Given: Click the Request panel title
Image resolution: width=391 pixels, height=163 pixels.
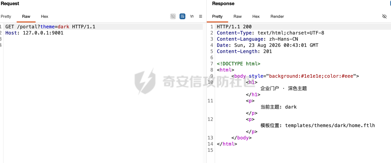Looking at the screenshot, I should coord(10,4).
